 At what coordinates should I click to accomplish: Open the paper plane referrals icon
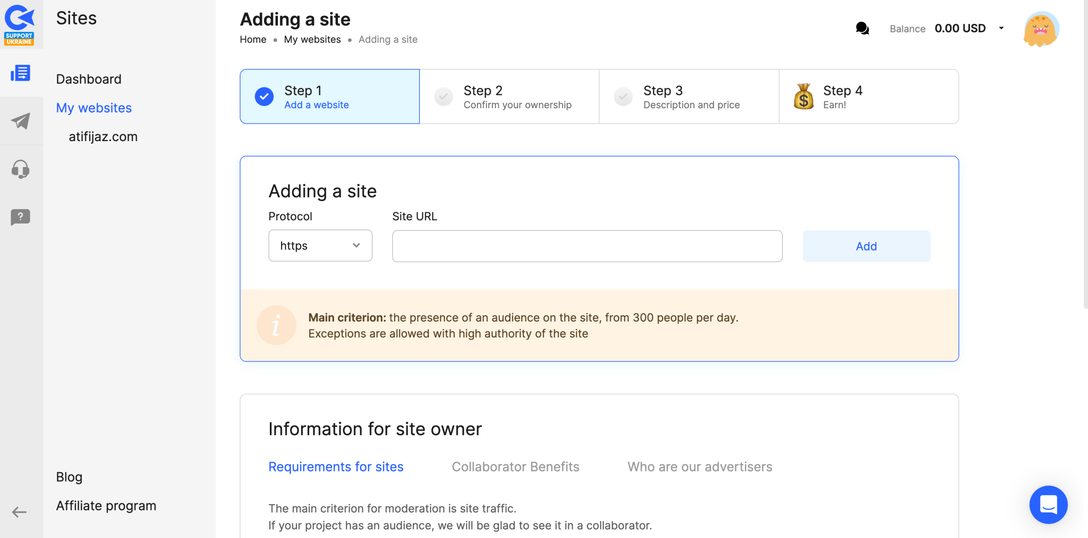coord(20,122)
